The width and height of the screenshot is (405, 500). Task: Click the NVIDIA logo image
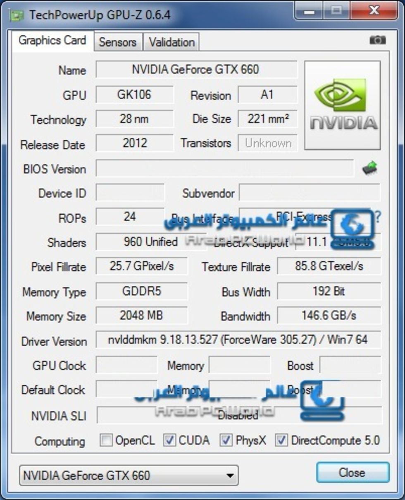tap(342, 105)
